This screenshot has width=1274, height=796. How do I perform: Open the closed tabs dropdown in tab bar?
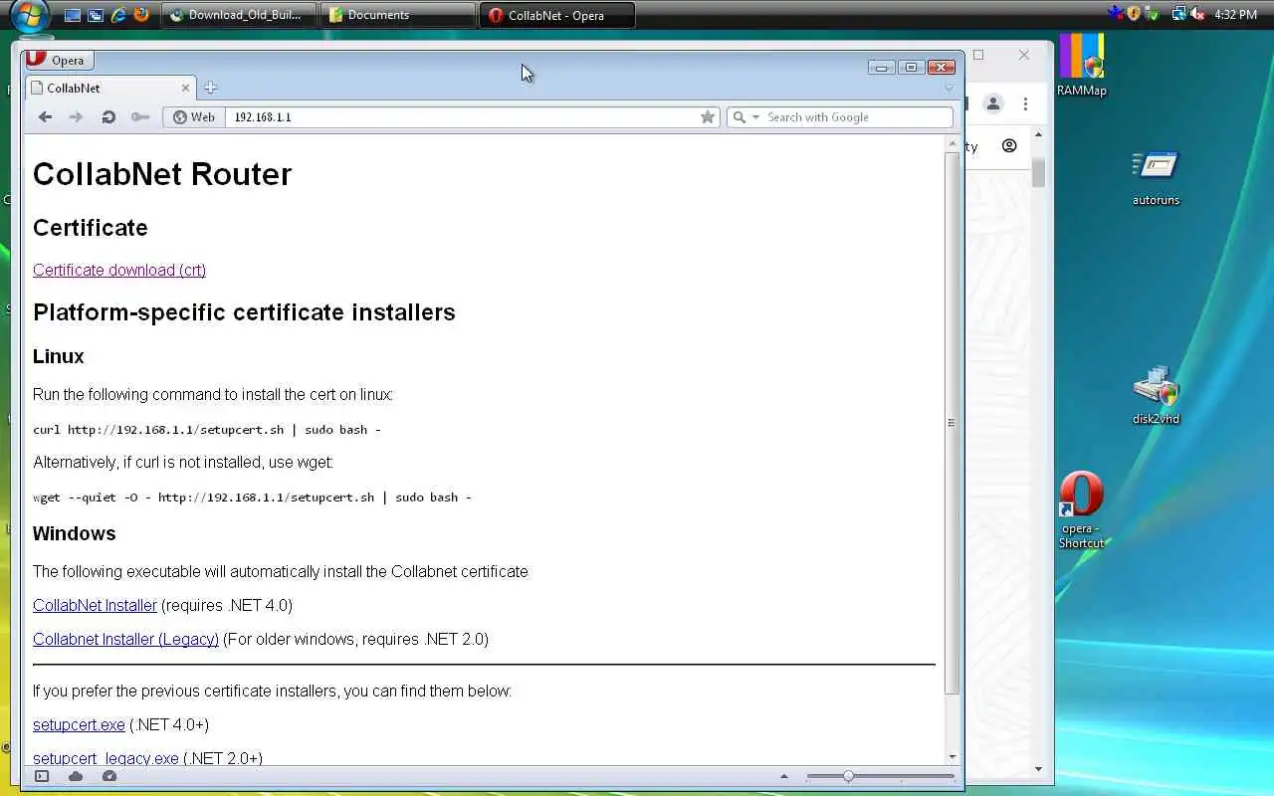click(949, 89)
